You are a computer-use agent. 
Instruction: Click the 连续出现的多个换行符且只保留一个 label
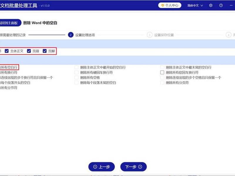26,77
